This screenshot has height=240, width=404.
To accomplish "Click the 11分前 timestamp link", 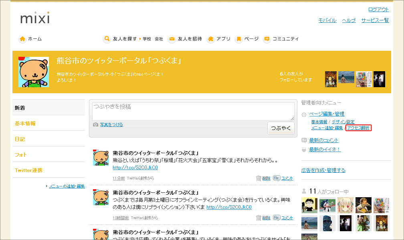I will (x=119, y=178).
